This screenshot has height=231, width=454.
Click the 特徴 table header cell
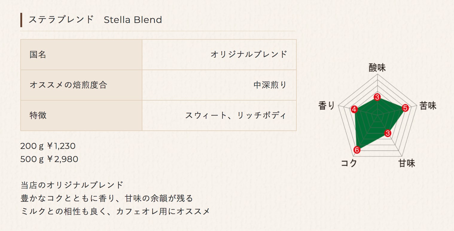click(x=81, y=115)
